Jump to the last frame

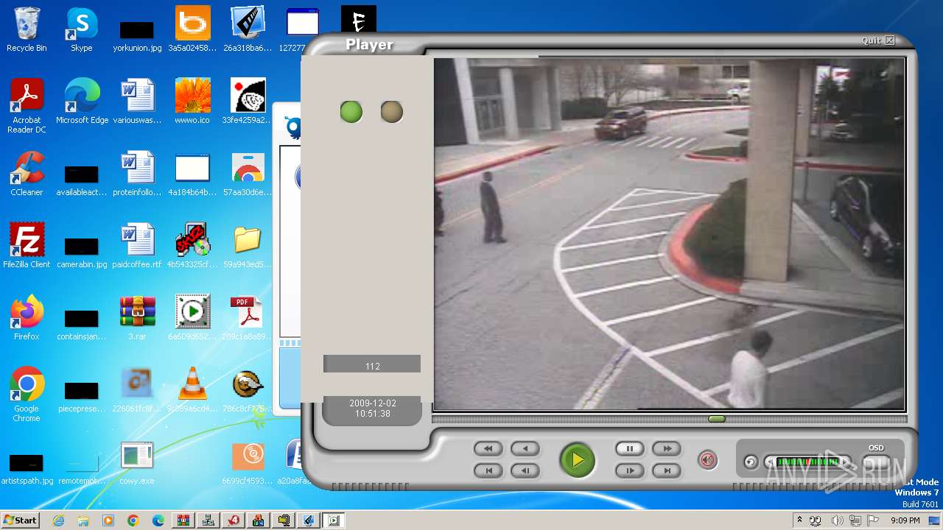point(667,470)
